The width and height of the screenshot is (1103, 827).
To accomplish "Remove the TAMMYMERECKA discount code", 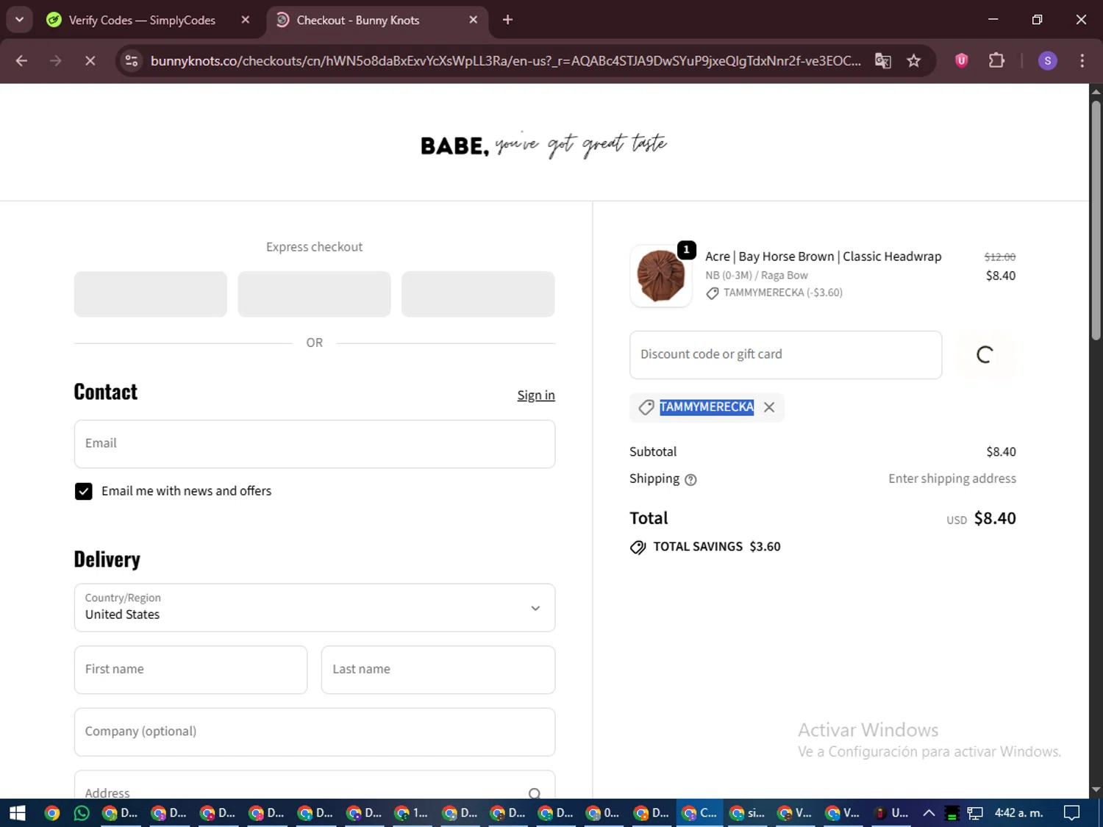I will (769, 407).
